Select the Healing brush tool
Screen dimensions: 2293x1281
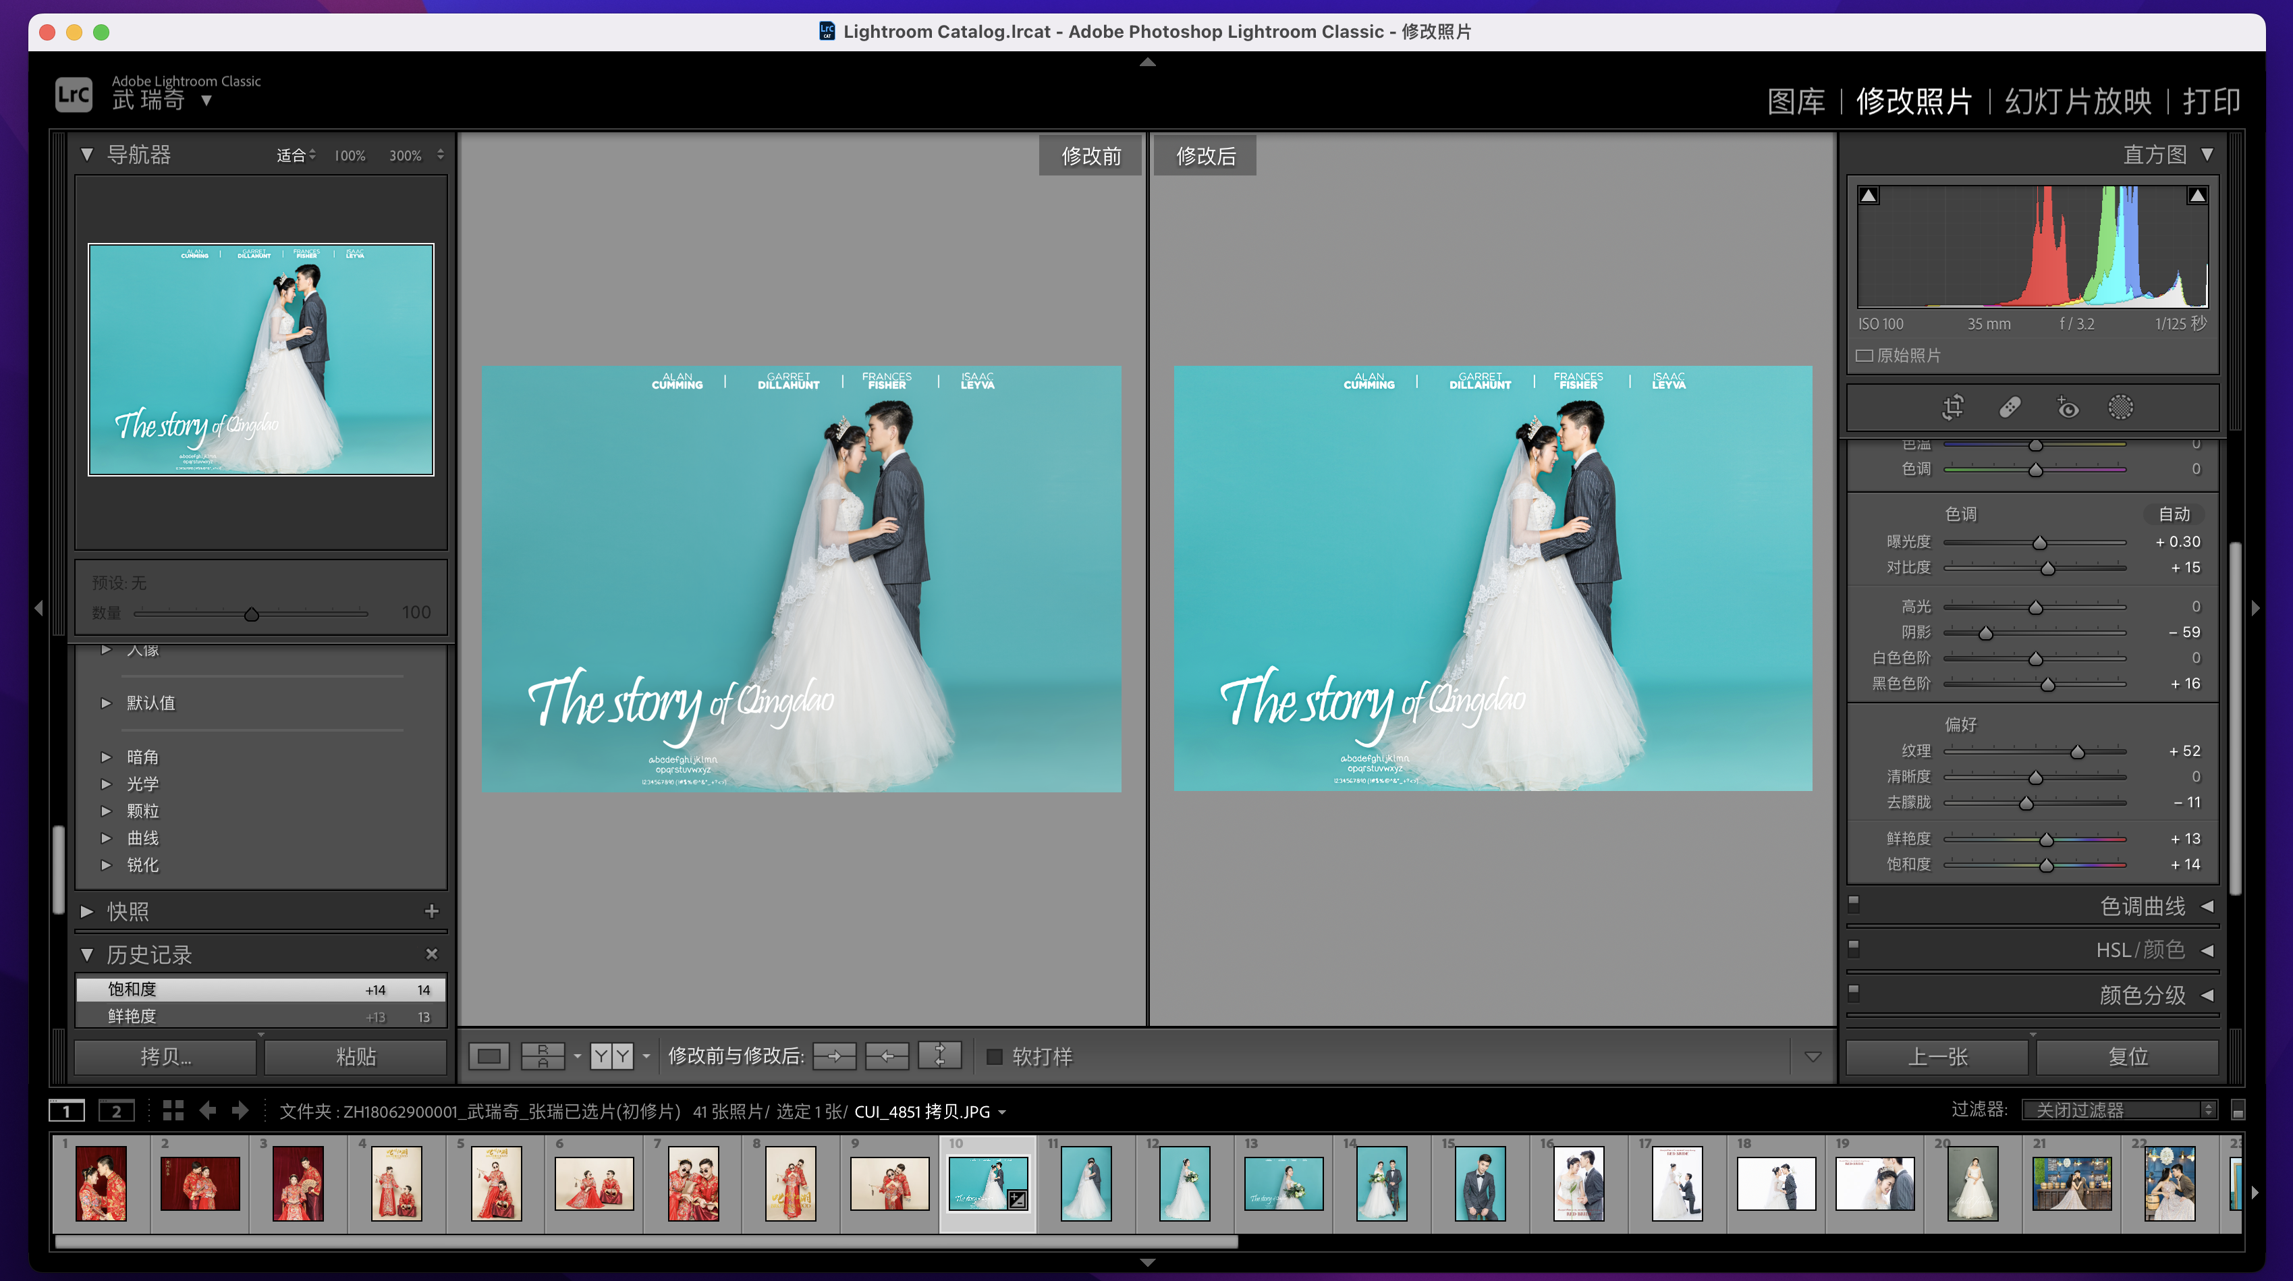[x=2010, y=408]
